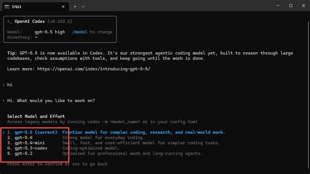
Task: Open a new terminal tab with plus button
Action: pos(75,6)
